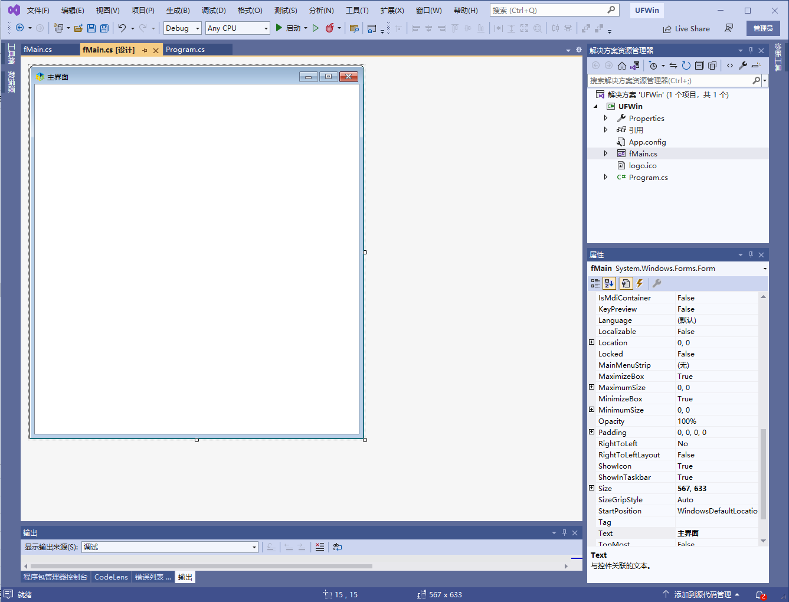Click Collapse All icon in Solution Explorer
This screenshot has width=789, height=602.
click(699, 66)
